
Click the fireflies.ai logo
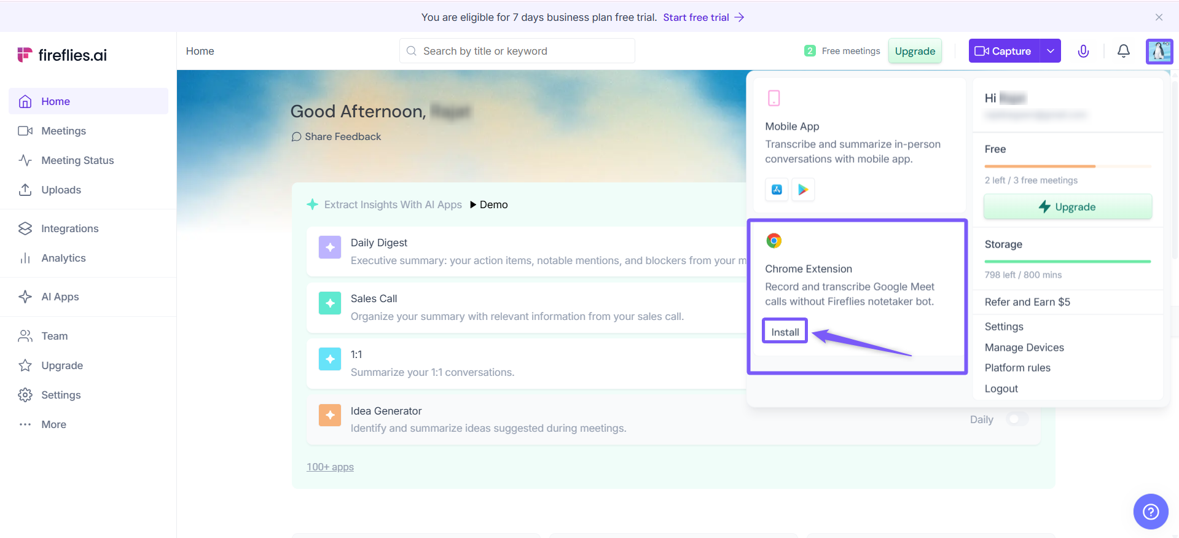pos(62,55)
